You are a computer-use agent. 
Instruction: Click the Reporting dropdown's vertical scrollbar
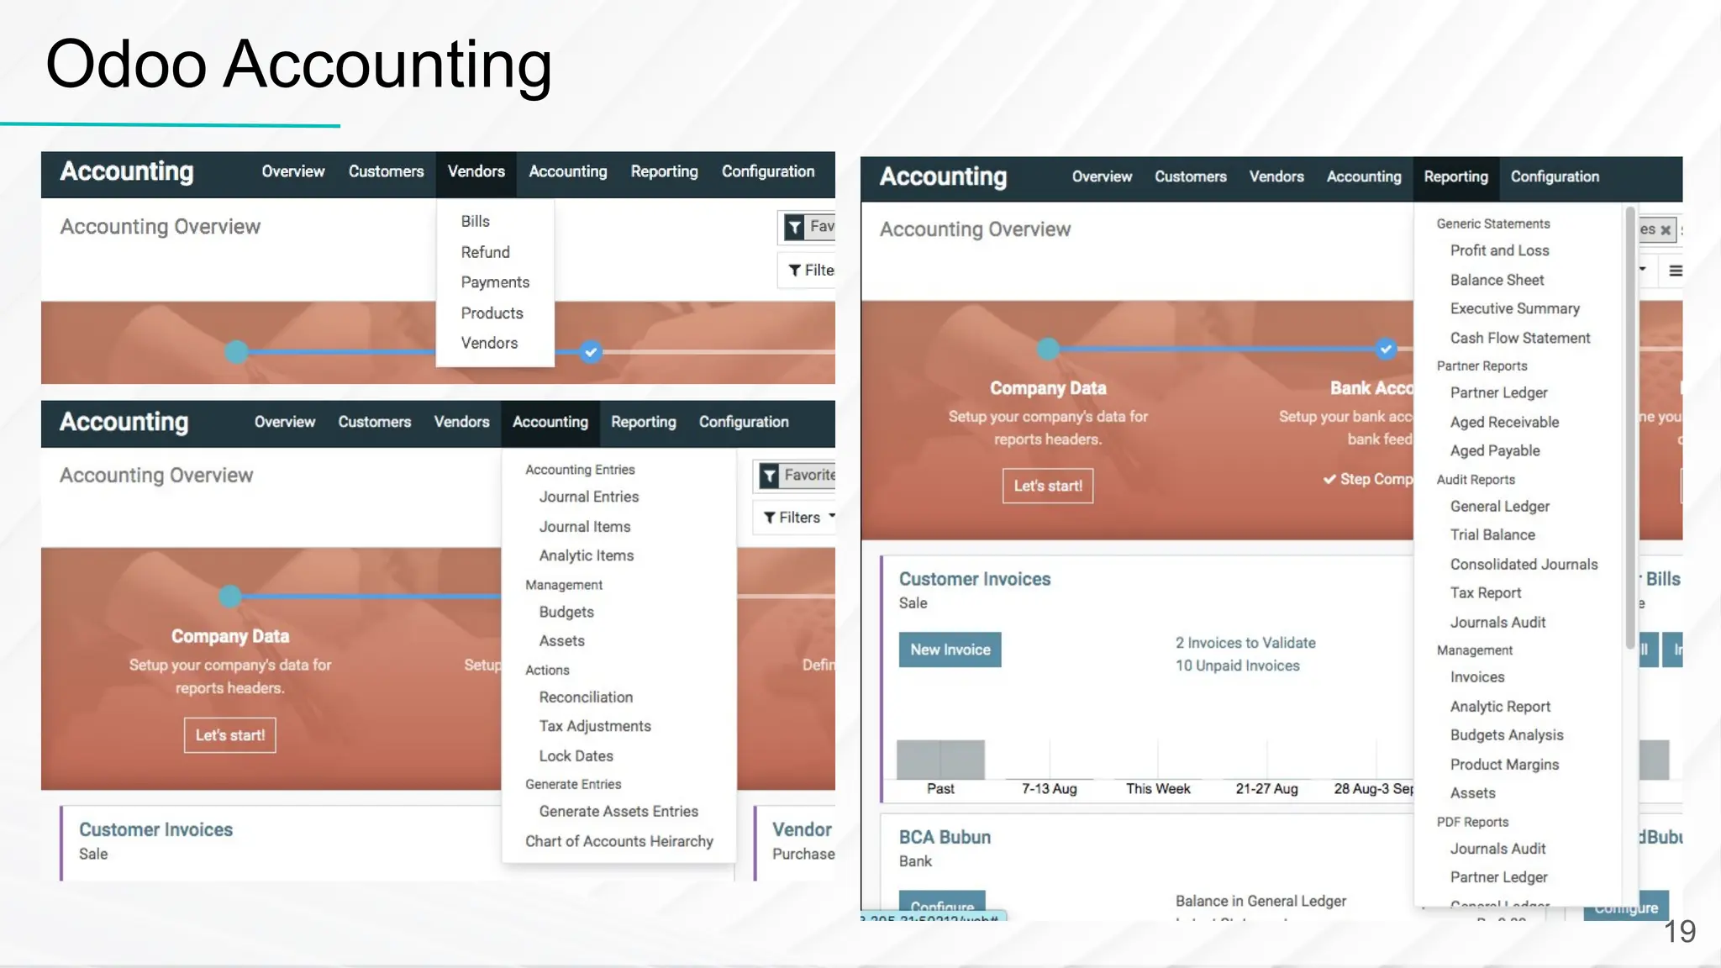click(x=1630, y=429)
